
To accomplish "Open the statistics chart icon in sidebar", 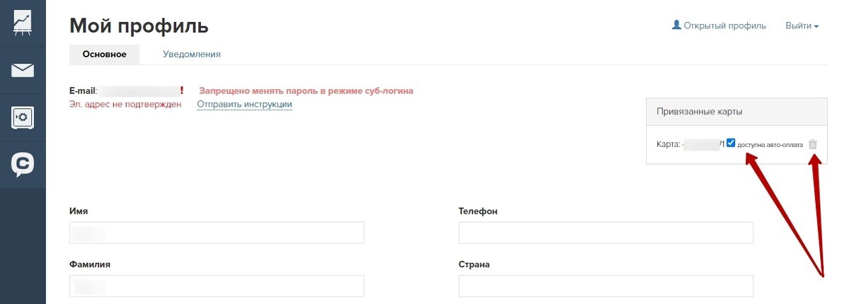I will coord(23,23).
